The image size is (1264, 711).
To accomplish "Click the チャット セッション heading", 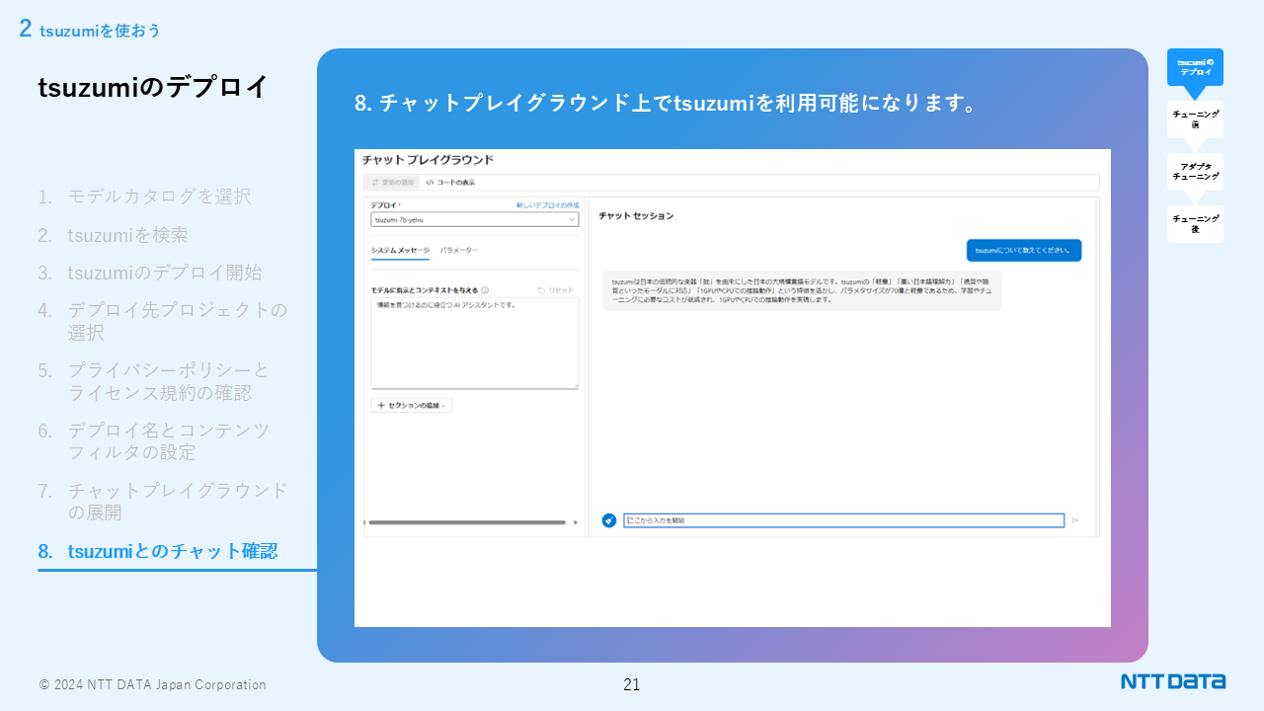I will (636, 215).
